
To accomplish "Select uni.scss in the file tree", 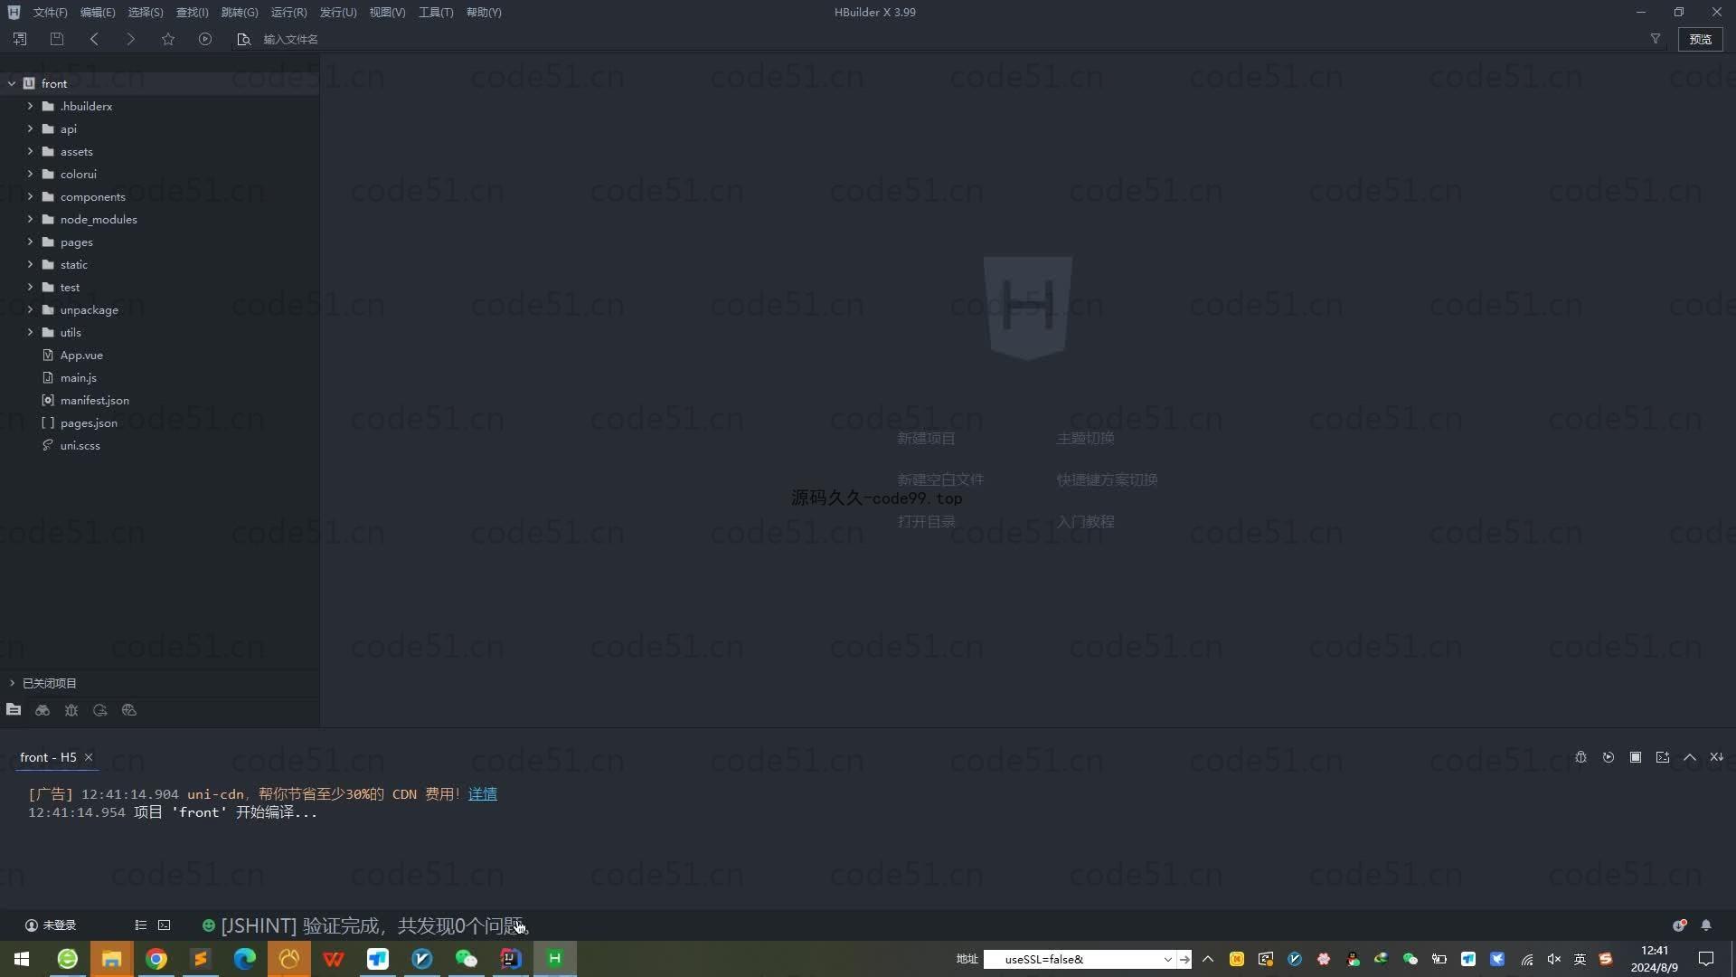I will [x=80, y=445].
